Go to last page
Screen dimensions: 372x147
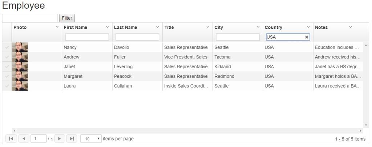72,139
